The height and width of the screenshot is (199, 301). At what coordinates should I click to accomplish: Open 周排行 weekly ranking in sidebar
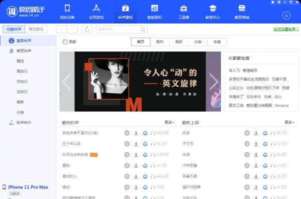click(x=22, y=71)
